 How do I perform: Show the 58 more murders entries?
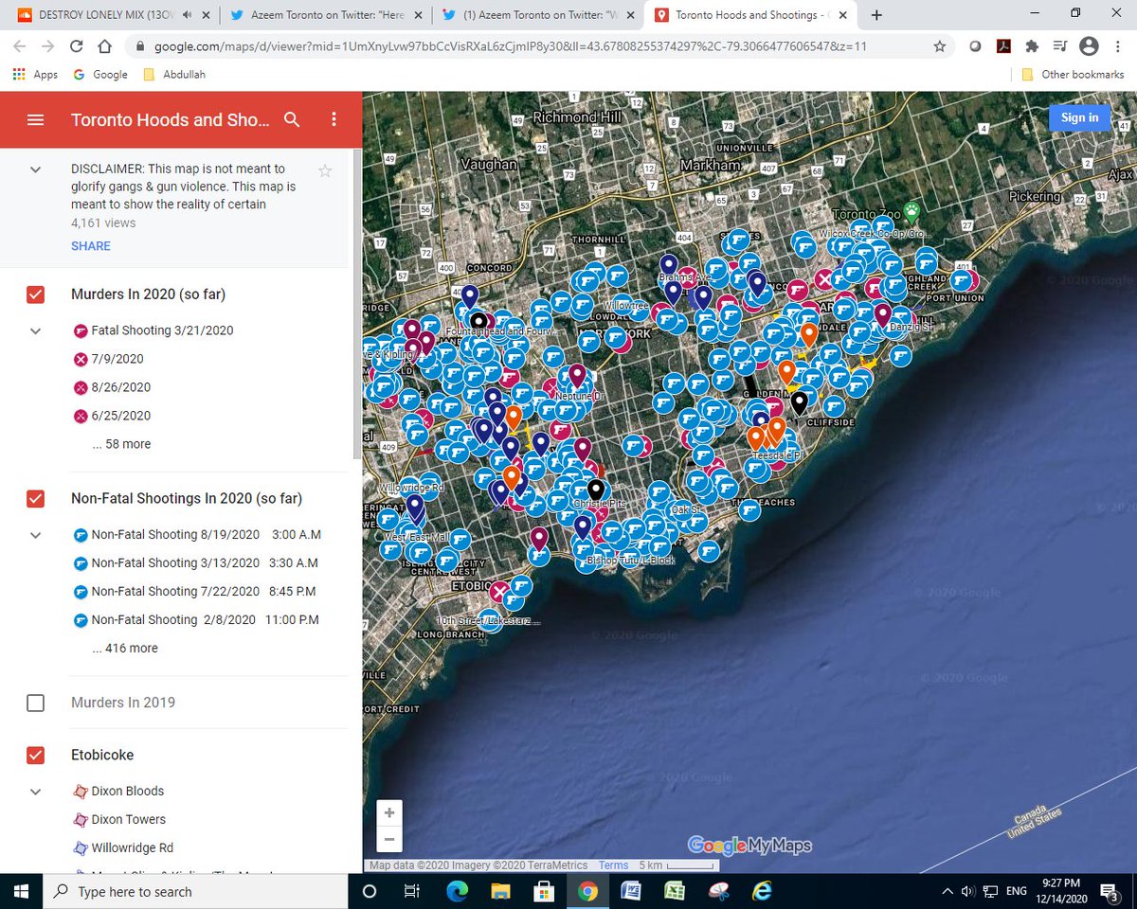[x=121, y=444]
